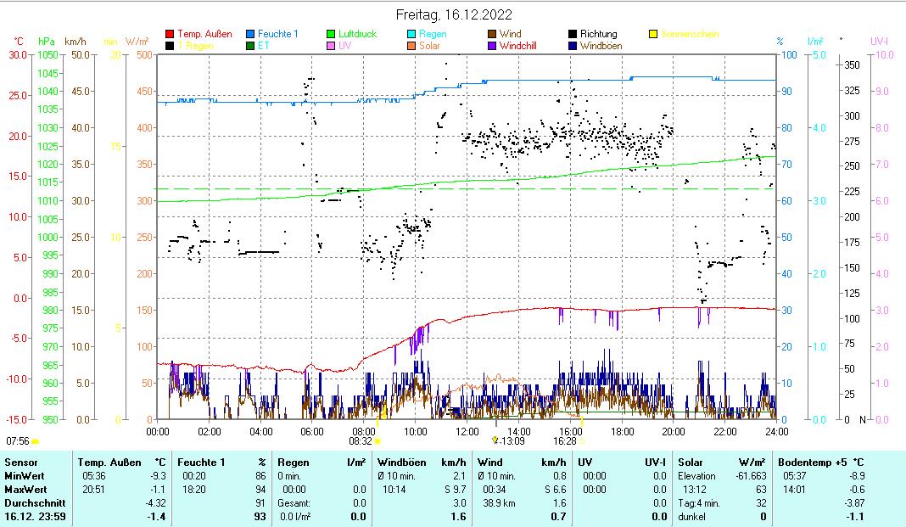Click the solar noon marker at 13:09
The image size is (906, 527).
point(495,440)
